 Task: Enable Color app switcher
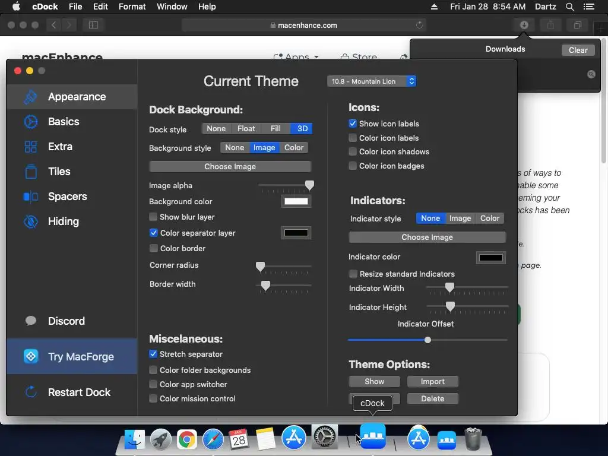pos(153,384)
